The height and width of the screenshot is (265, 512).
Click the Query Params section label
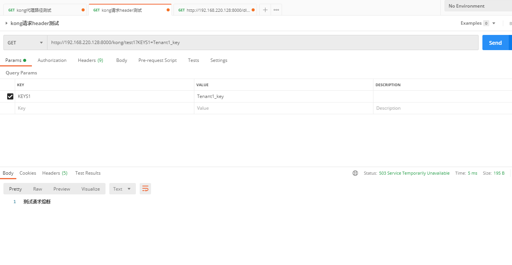click(x=21, y=73)
